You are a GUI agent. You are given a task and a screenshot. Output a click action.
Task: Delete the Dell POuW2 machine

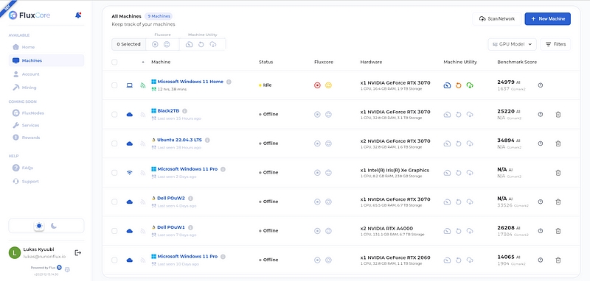(558, 202)
